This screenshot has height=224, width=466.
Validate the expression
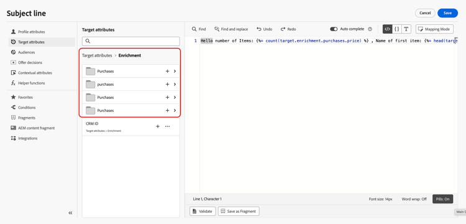(203, 211)
